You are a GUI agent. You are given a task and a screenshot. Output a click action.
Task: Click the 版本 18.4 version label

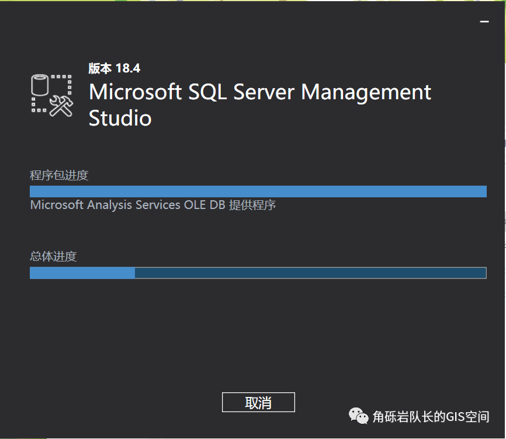pos(115,68)
